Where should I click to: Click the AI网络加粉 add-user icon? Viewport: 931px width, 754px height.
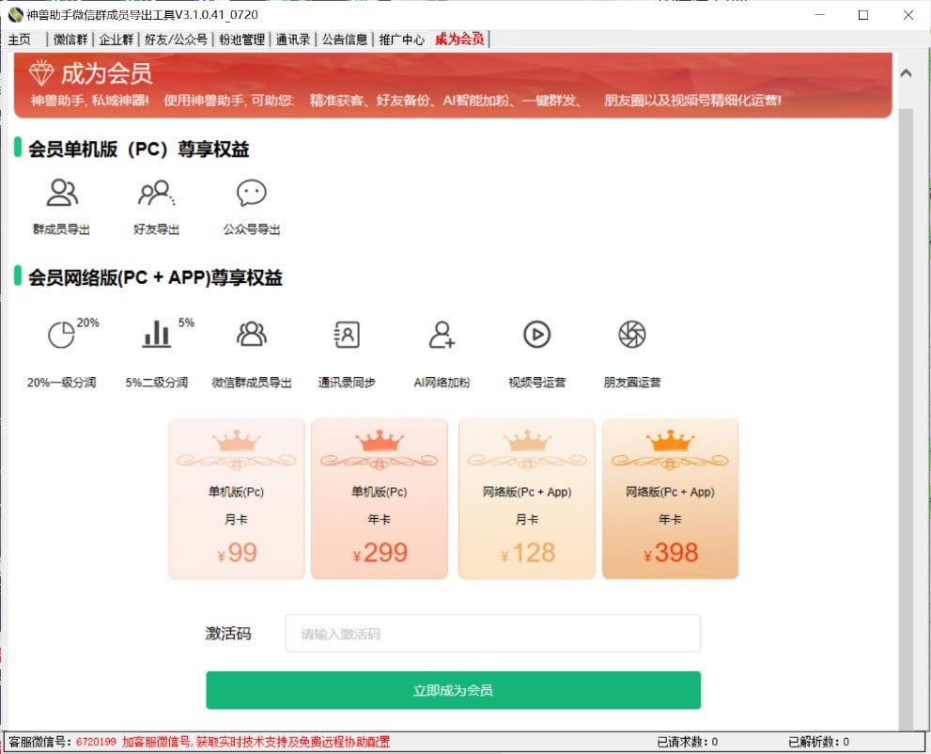442,334
